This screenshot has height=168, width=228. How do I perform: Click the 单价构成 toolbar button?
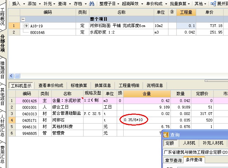coord(154,4)
